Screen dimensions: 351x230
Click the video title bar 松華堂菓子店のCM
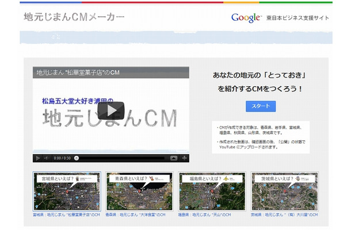111,72
